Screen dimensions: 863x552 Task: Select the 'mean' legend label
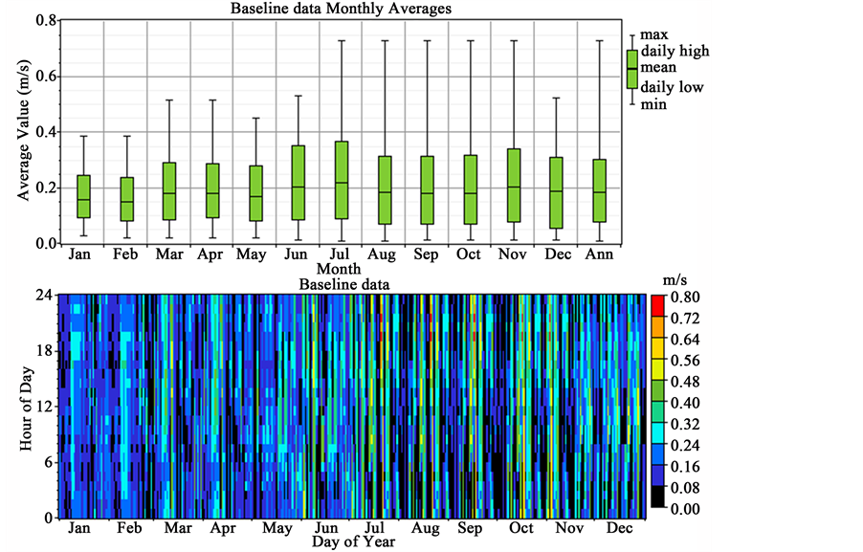[659, 68]
